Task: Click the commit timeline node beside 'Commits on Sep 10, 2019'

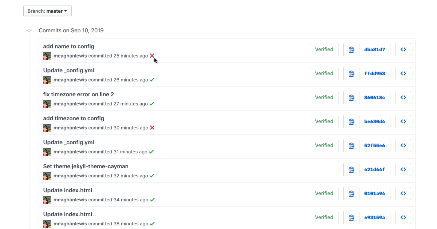Action: pyautogui.click(x=29, y=30)
